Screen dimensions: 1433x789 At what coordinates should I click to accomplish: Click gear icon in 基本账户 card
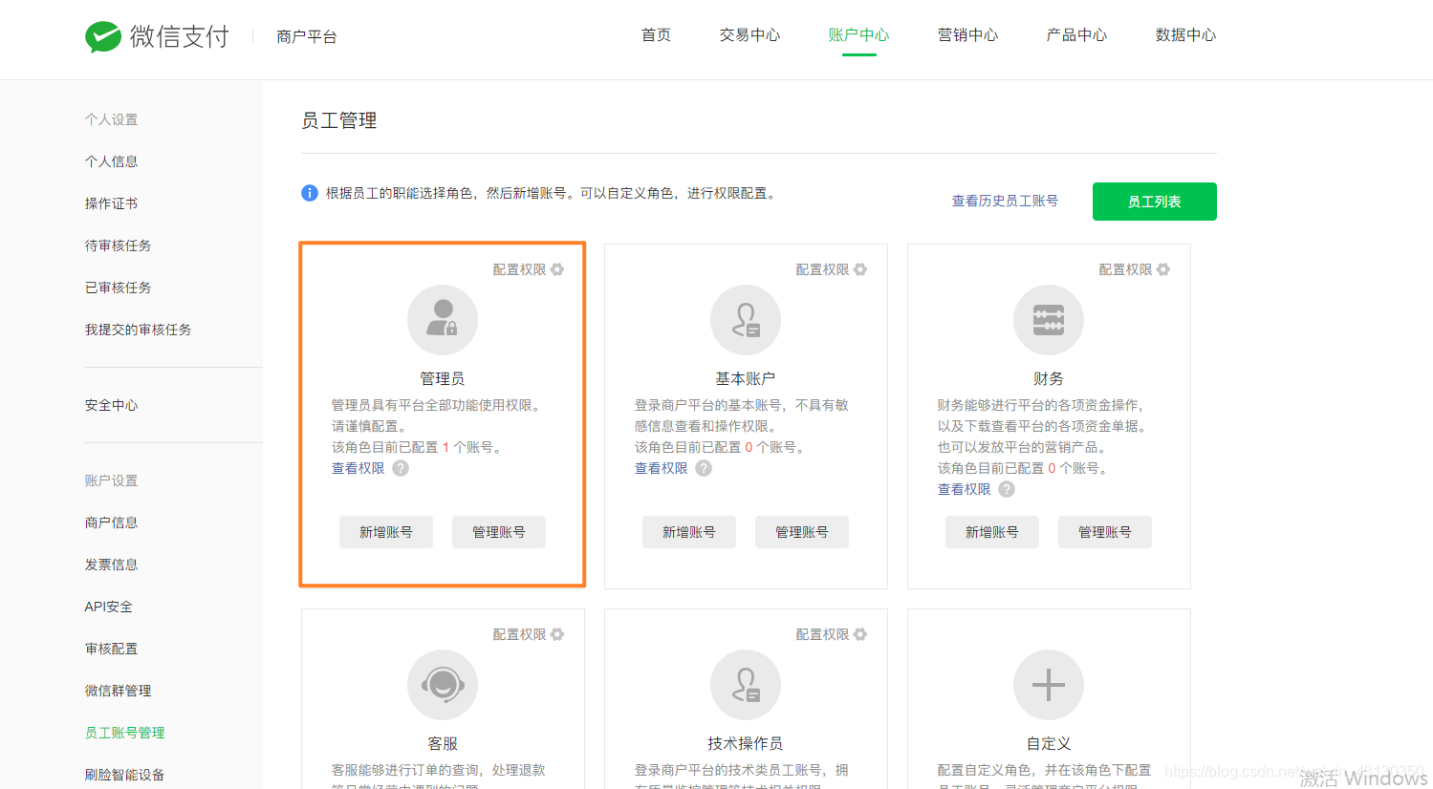[860, 269]
